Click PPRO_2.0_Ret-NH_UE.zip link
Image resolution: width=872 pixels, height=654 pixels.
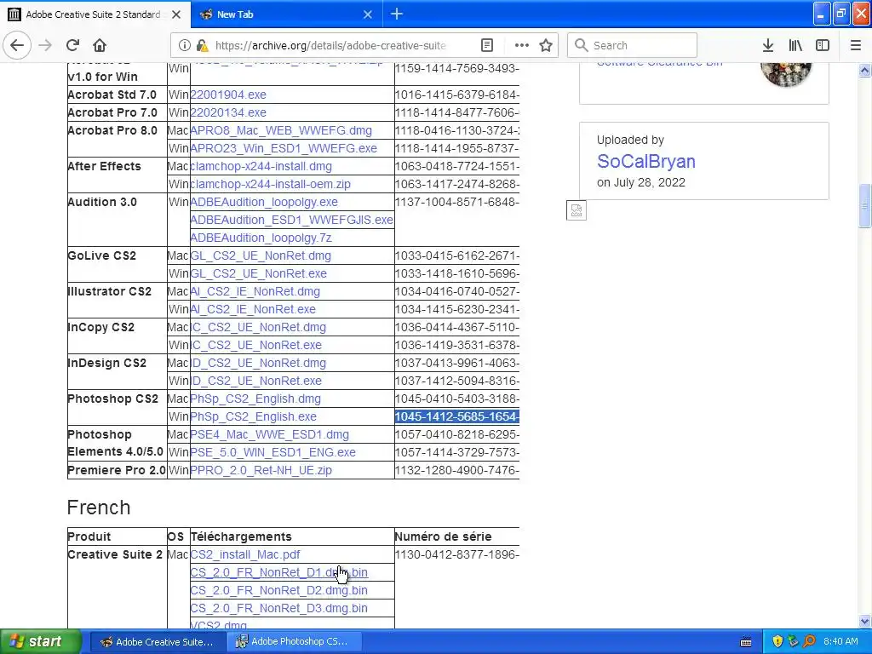pyautogui.click(x=261, y=470)
